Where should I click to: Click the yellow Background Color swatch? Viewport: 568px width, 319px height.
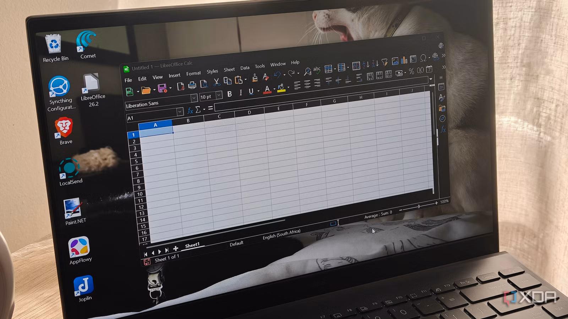(x=281, y=88)
